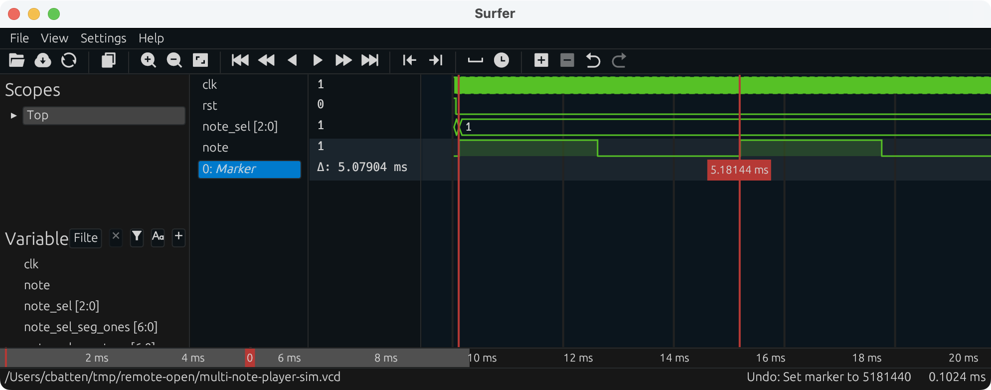The height and width of the screenshot is (390, 991).
Task: Open the File menu
Action: [x=19, y=38]
